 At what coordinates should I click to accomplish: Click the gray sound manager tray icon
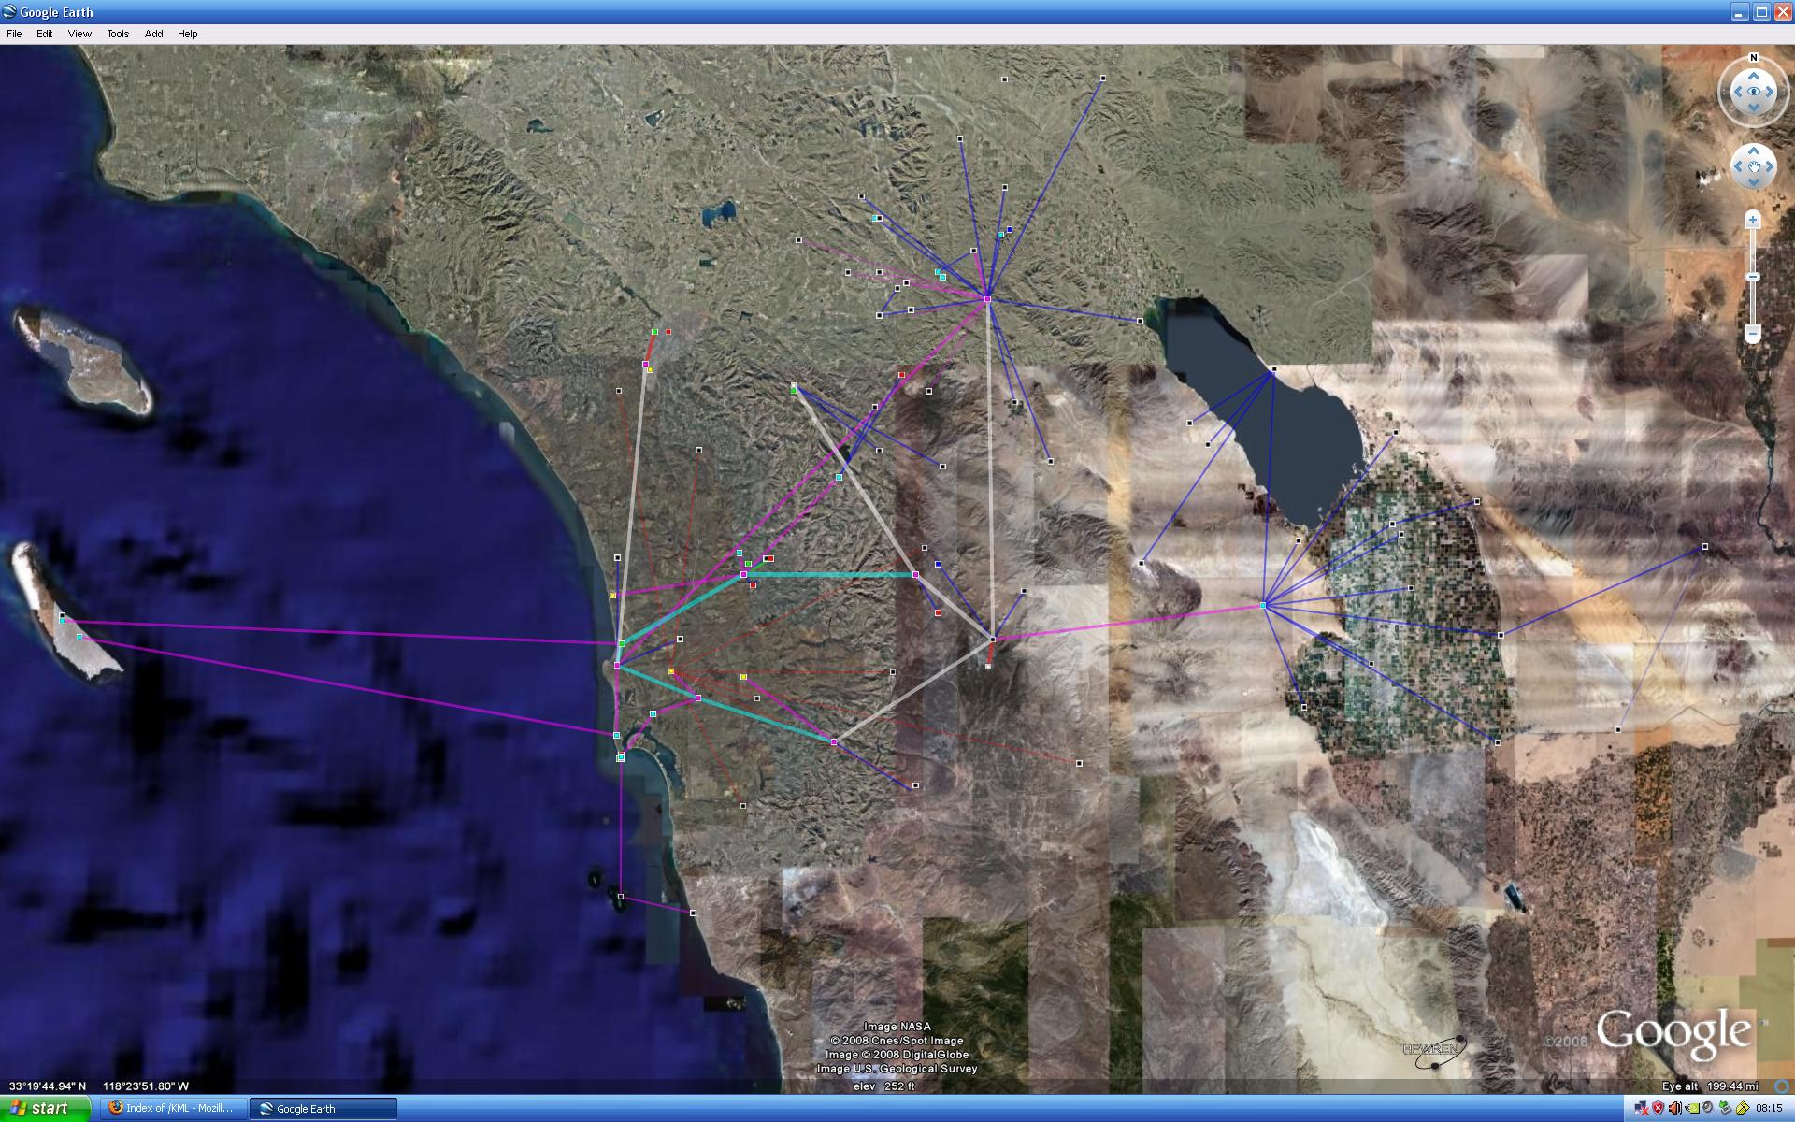point(1707,1107)
